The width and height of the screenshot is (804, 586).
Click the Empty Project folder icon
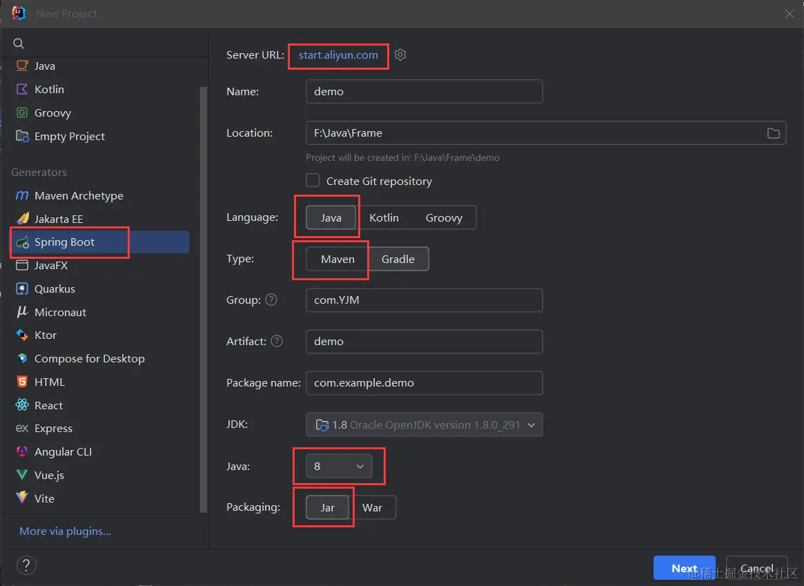coord(22,136)
